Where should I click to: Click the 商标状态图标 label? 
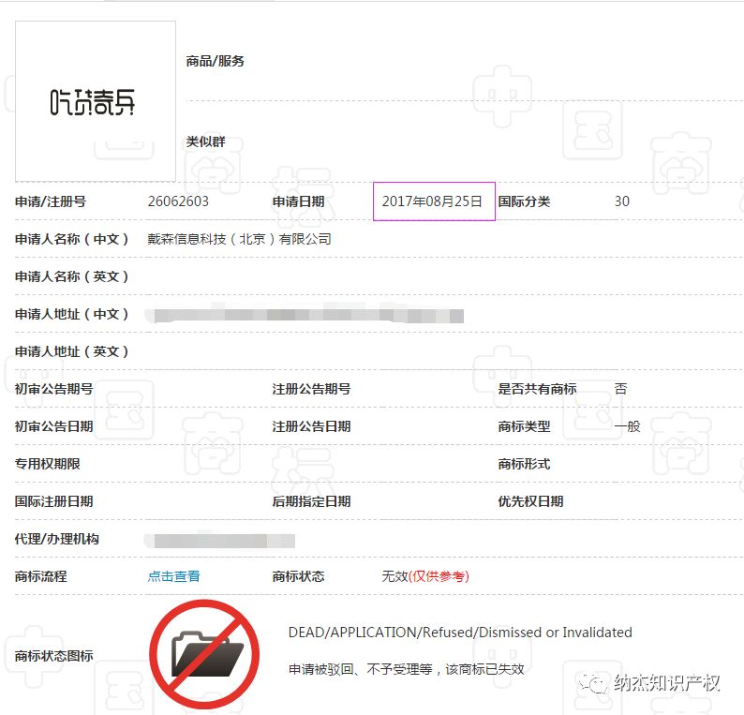tap(53, 656)
